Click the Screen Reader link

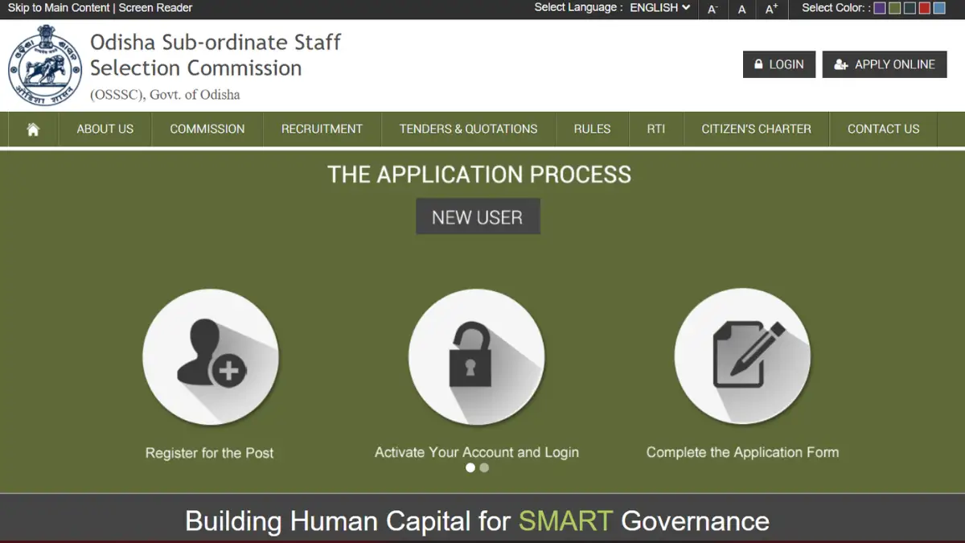tap(156, 8)
